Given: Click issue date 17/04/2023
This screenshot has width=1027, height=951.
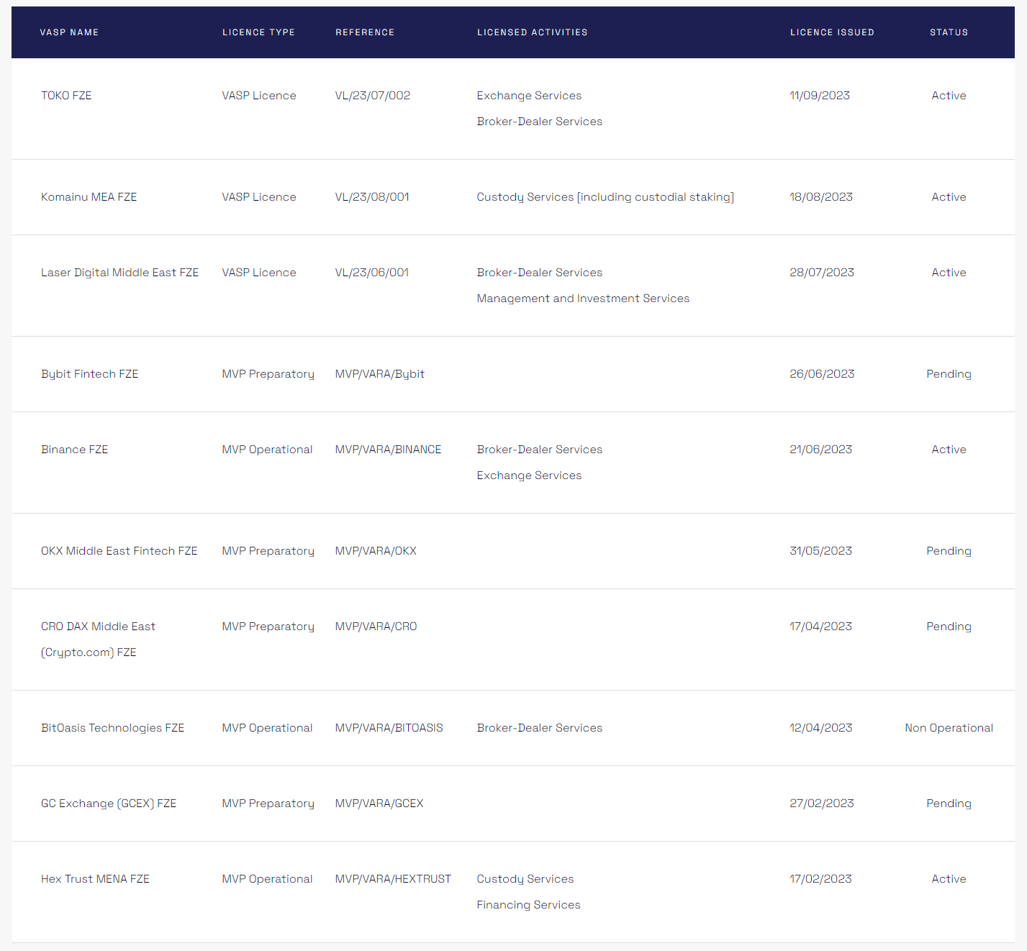Looking at the screenshot, I should pyautogui.click(x=820, y=627).
